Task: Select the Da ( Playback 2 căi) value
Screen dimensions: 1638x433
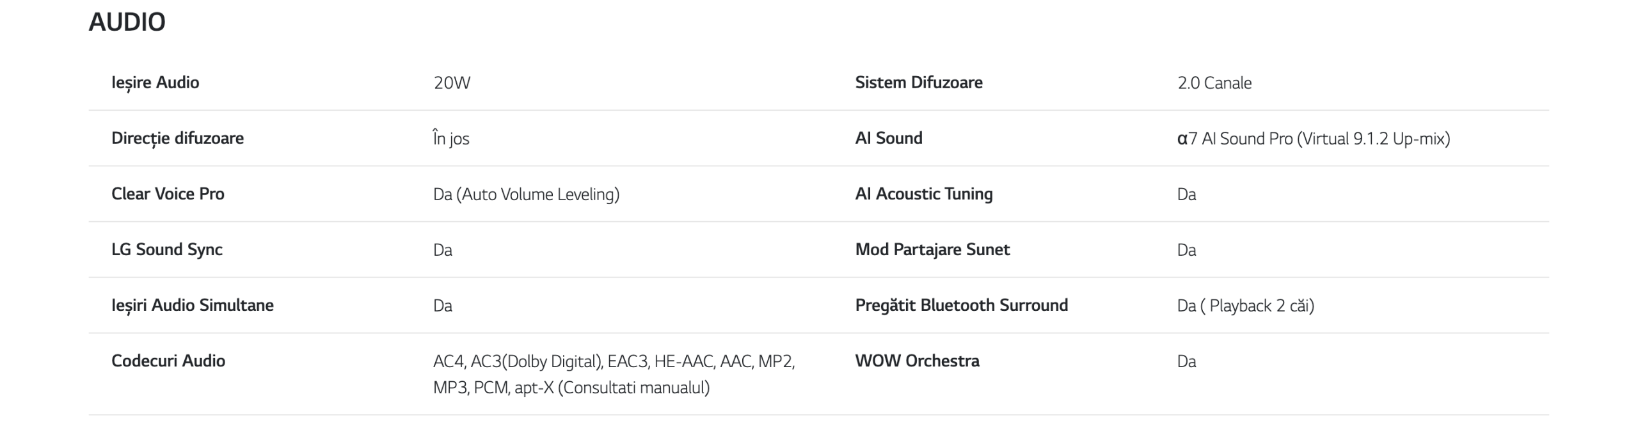Action: 1245,306
